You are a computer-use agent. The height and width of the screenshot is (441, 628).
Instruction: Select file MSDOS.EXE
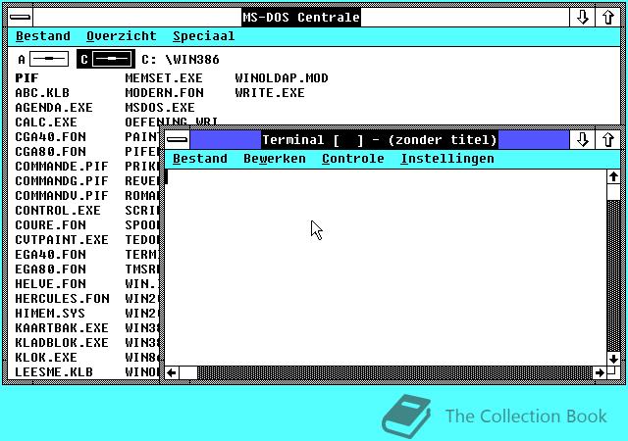click(160, 108)
